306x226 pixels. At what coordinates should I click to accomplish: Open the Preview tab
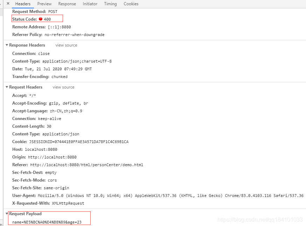44,4
